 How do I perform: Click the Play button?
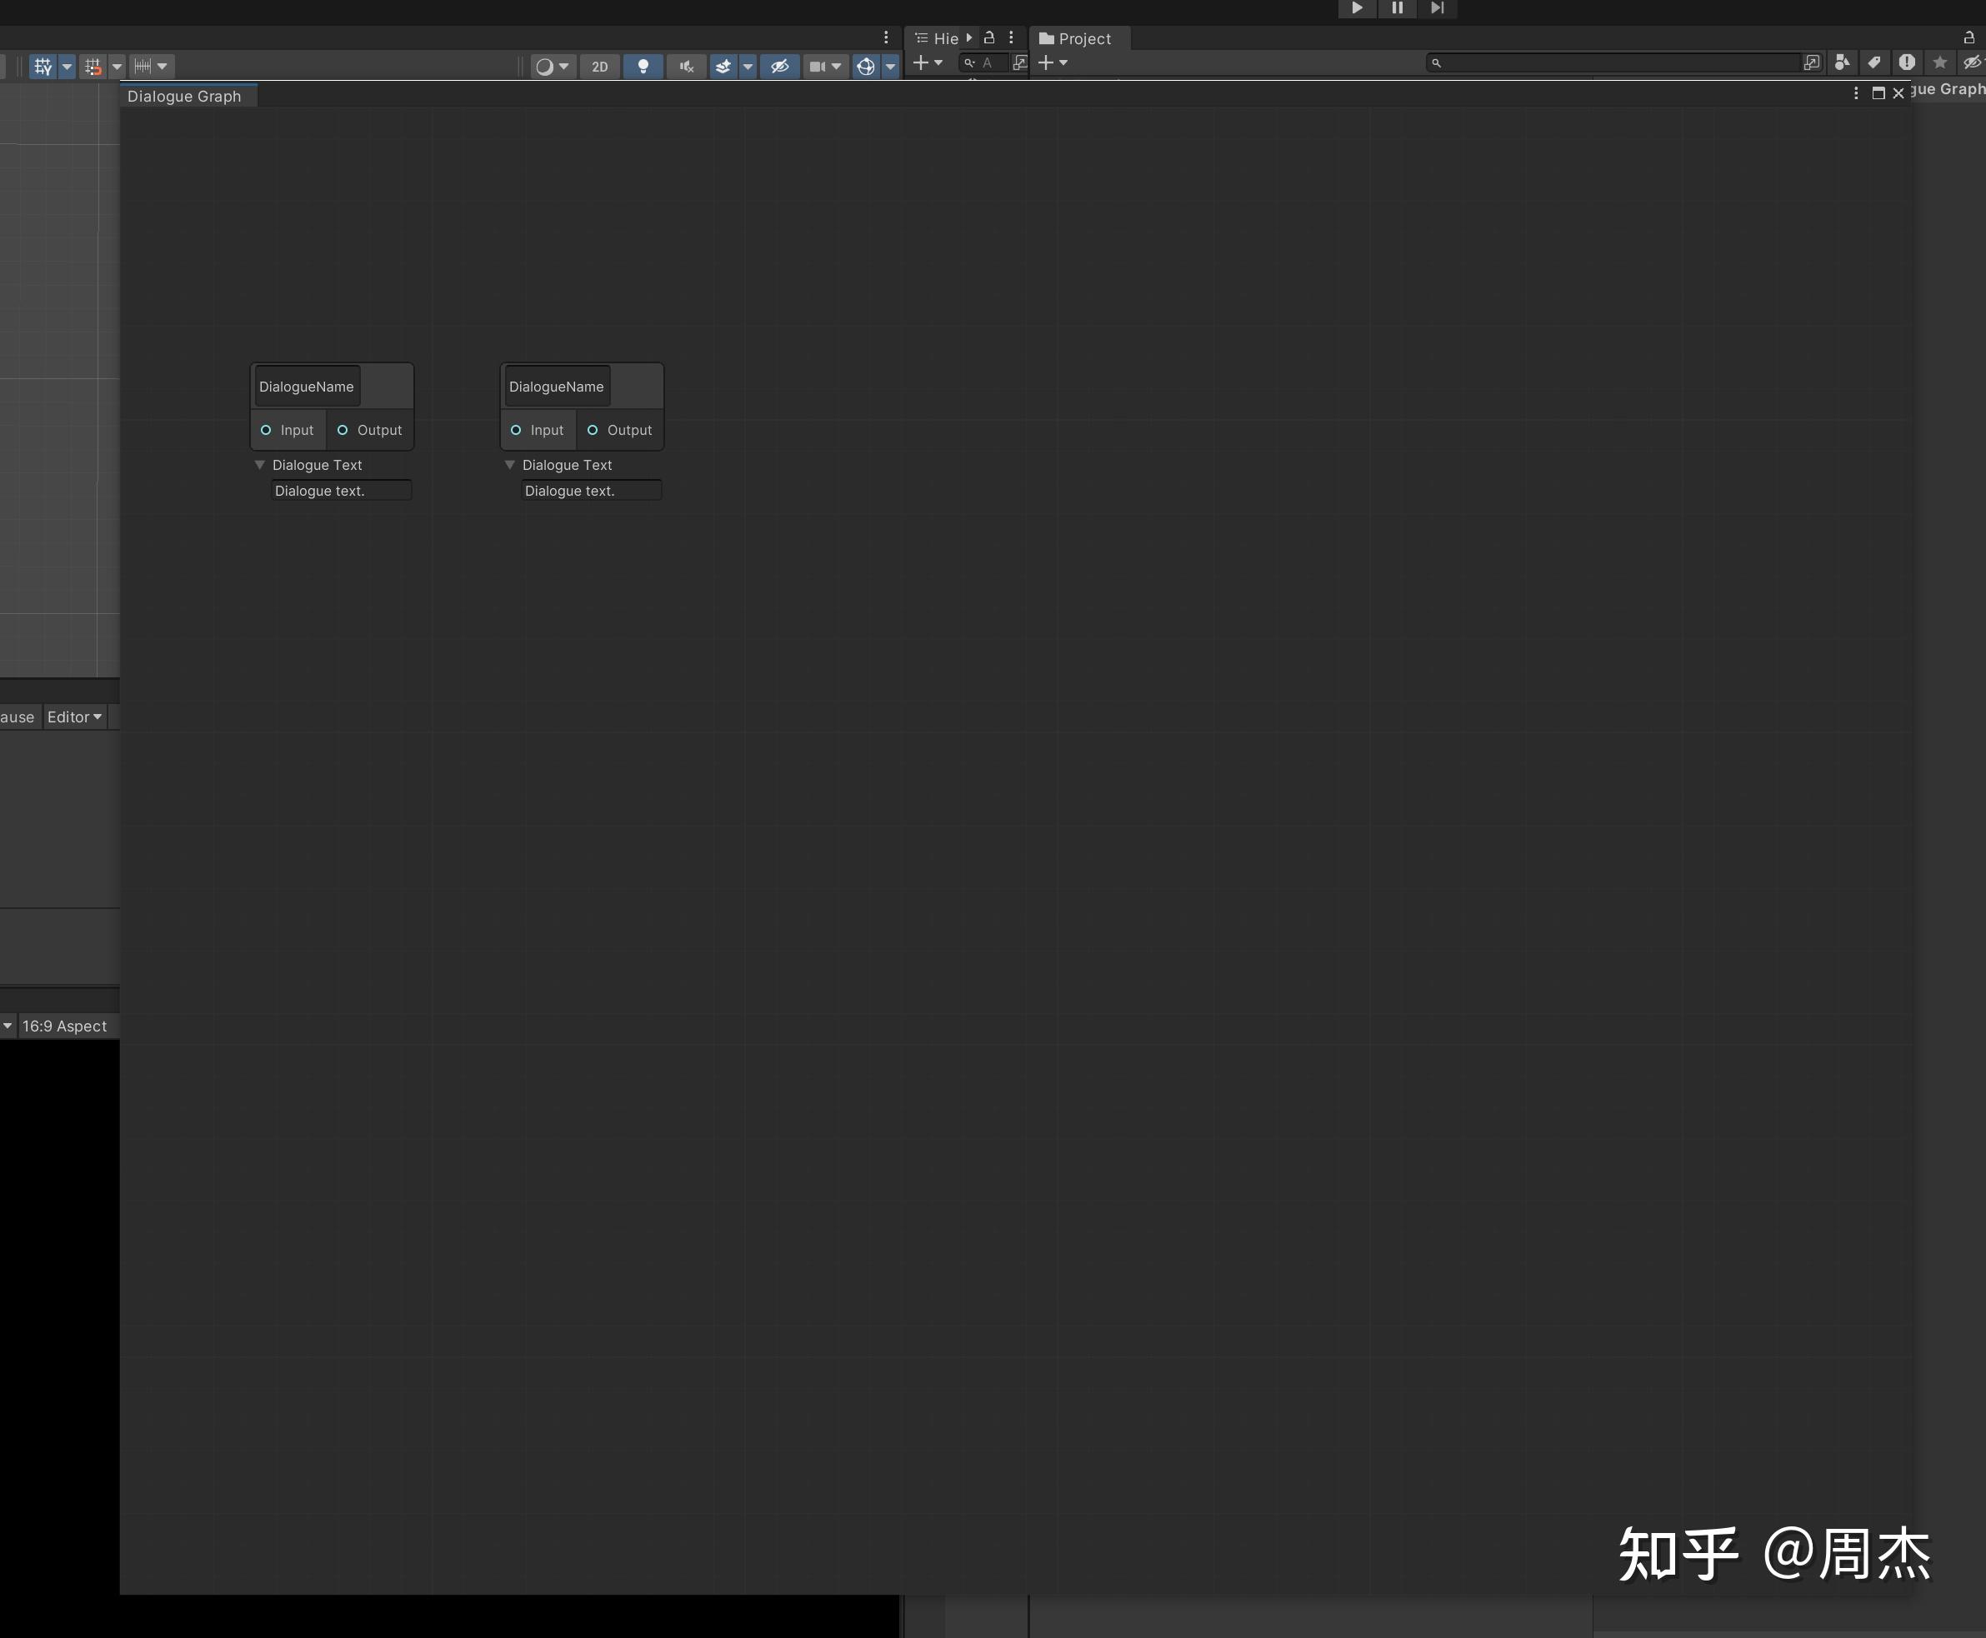pos(1357,8)
